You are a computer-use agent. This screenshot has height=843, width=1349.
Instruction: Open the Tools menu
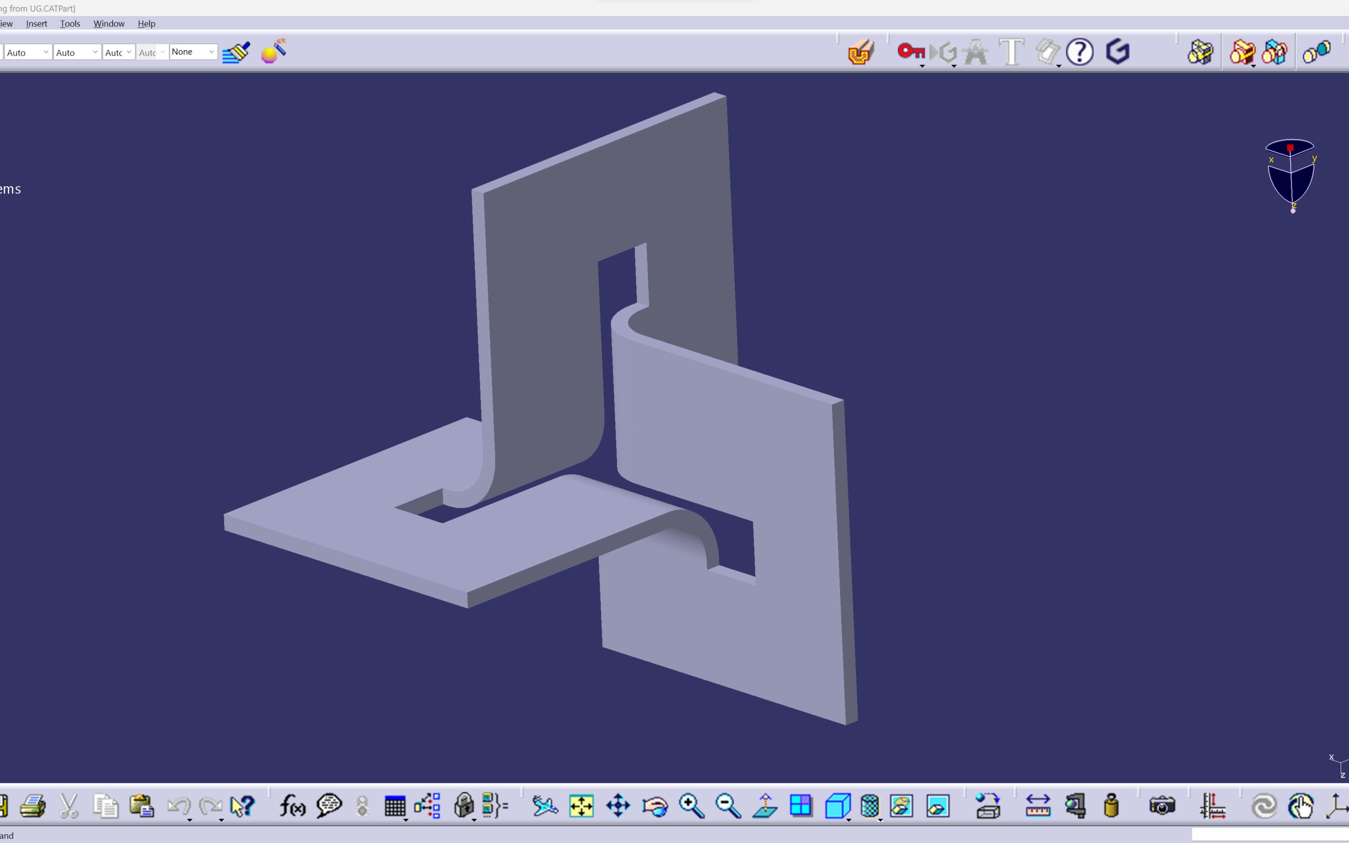coord(70,24)
